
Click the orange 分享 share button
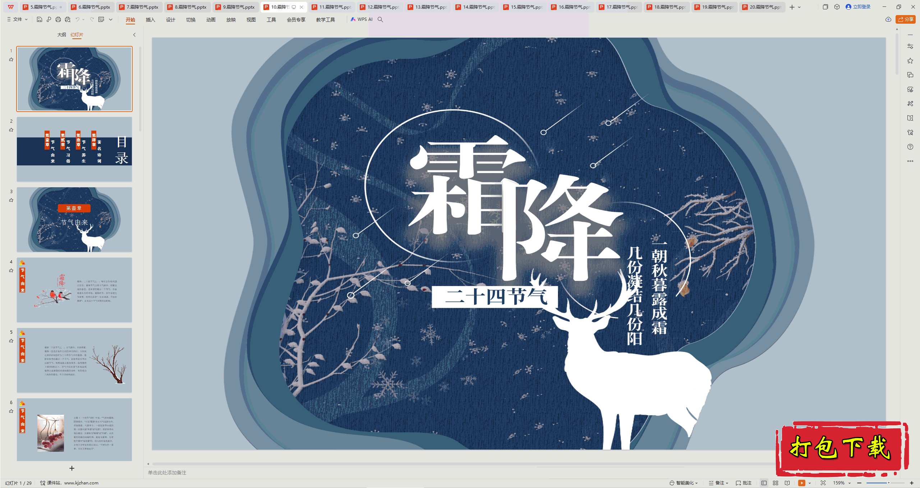click(x=906, y=19)
